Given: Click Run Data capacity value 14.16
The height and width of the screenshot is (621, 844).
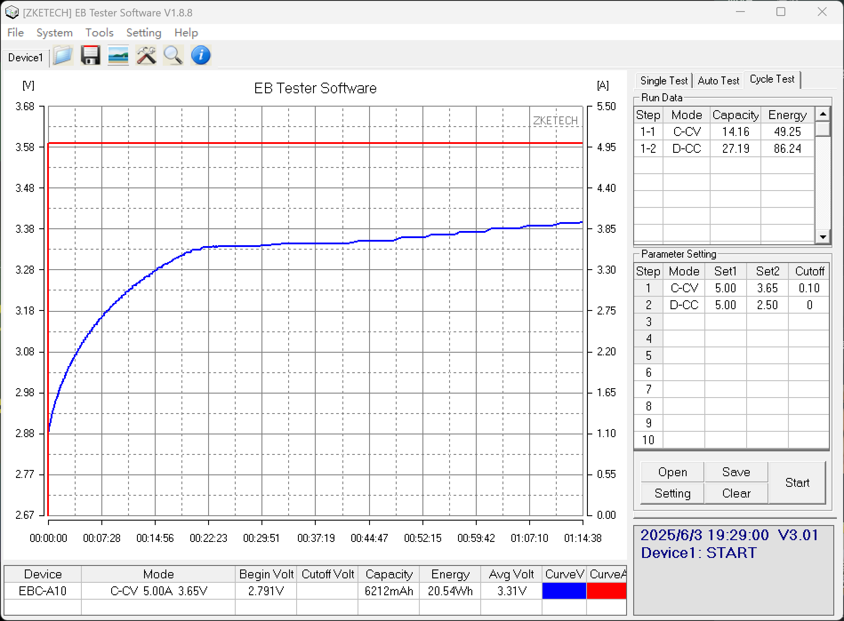Looking at the screenshot, I should pos(735,132).
